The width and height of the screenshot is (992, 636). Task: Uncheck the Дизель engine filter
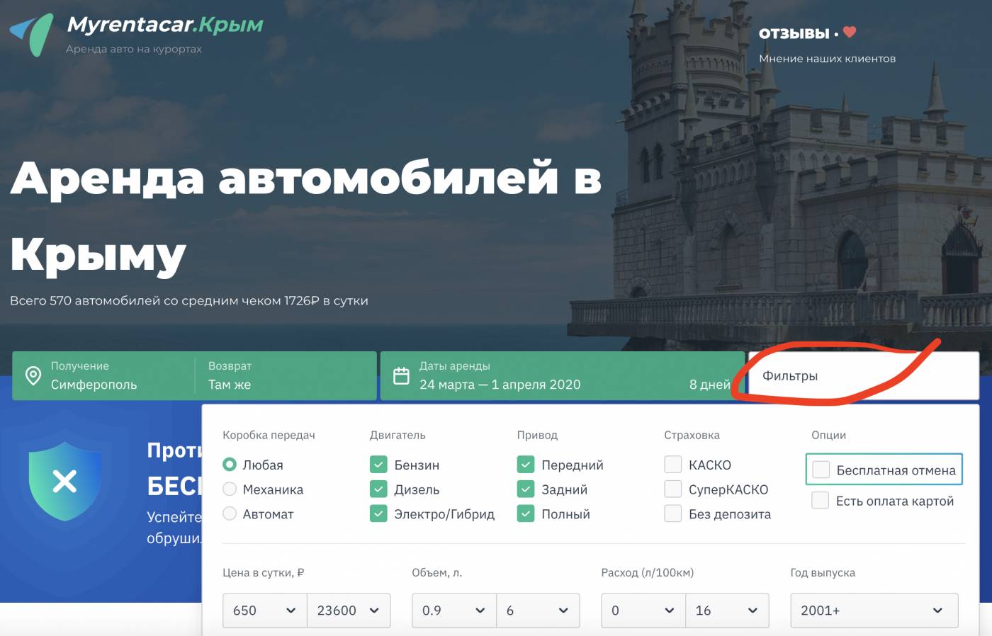pyautogui.click(x=378, y=489)
